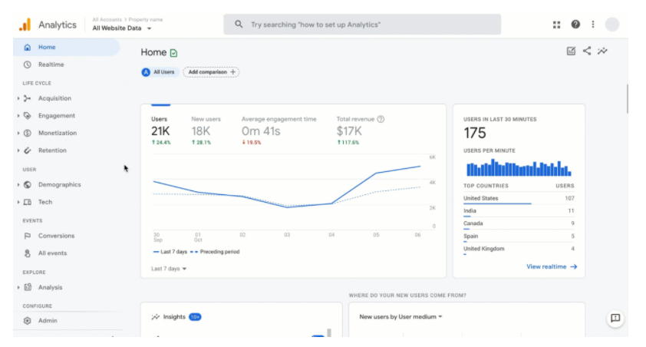646x347 pixels.
Task: Click the search Analytics input field
Action: click(x=362, y=25)
